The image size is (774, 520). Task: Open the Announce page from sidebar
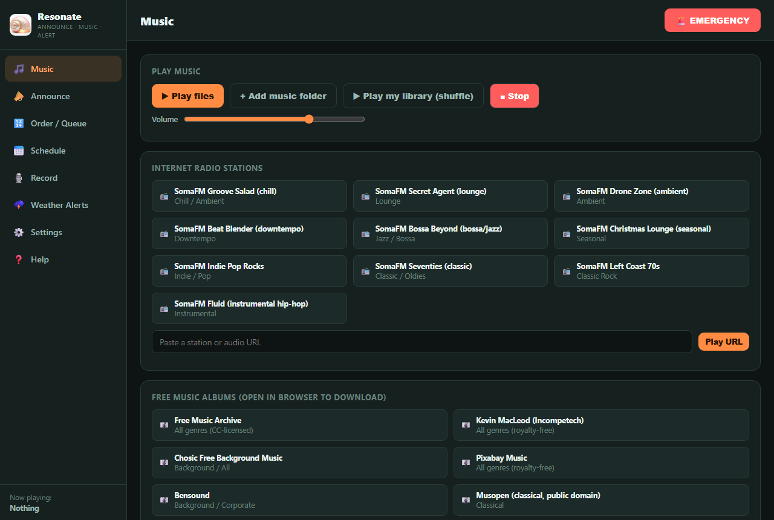(x=63, y=96)
